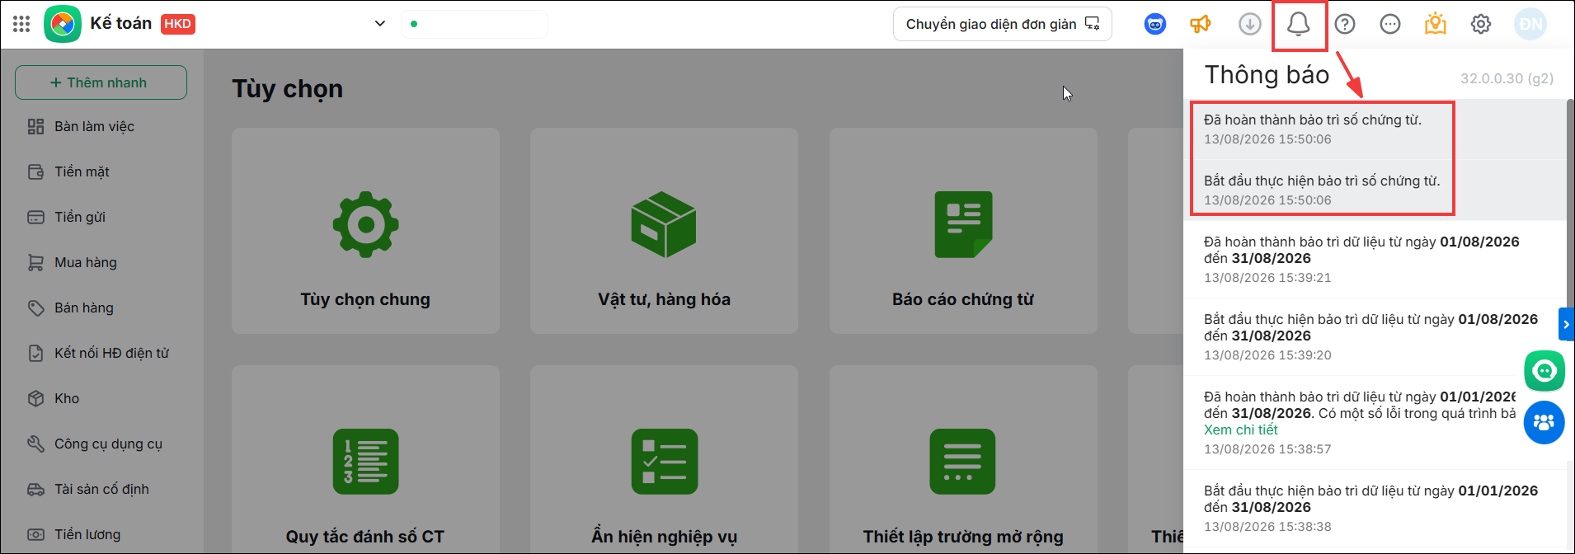
Task: Open the user avatar account menu
Action: pyautogui.click(x=1530, y=24)
